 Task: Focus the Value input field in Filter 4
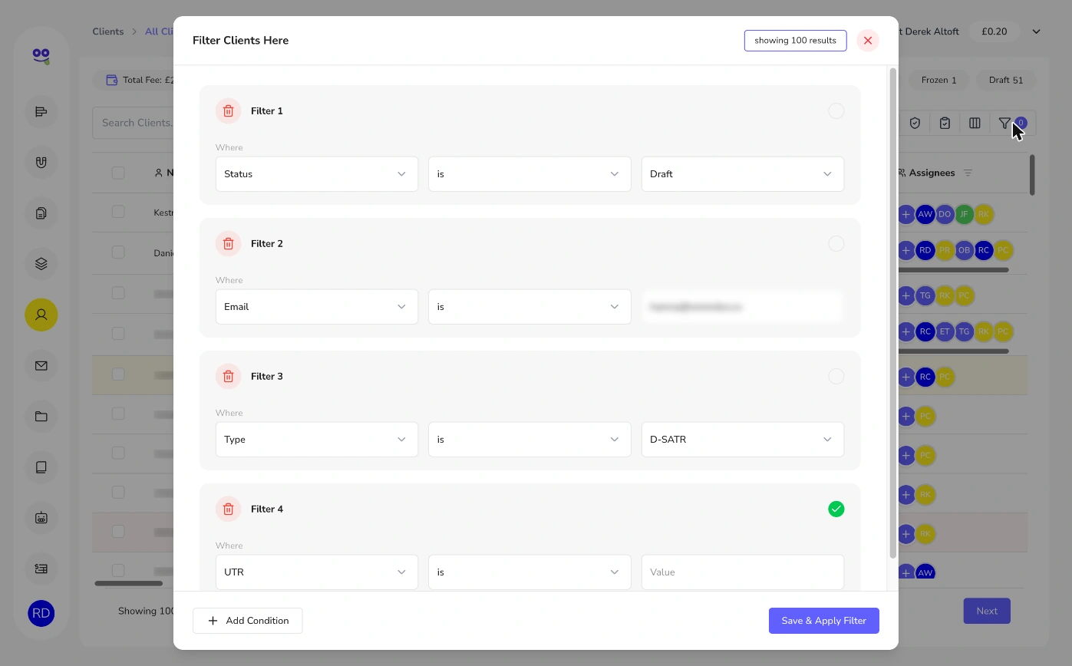tap(743, 572)
